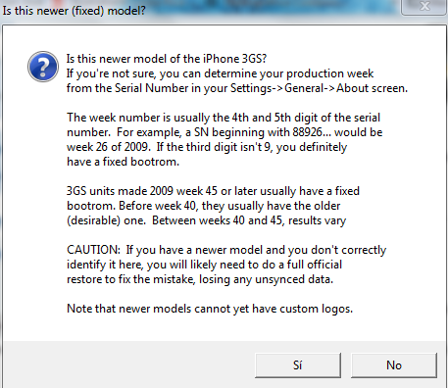This screenshot has height=388, width=448.
Task: Click the line mentioning 'Settings->General->About screen'
Action: coord(237,88)
